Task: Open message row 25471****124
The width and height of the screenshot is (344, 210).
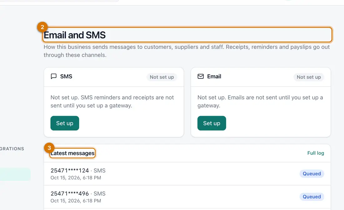Action: 187,174
